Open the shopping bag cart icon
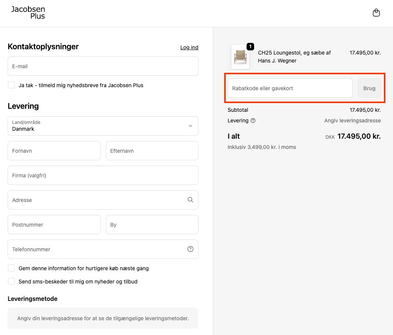Image resolution: width=393 pixels, height=335 pixels. (x=376, y=13)
